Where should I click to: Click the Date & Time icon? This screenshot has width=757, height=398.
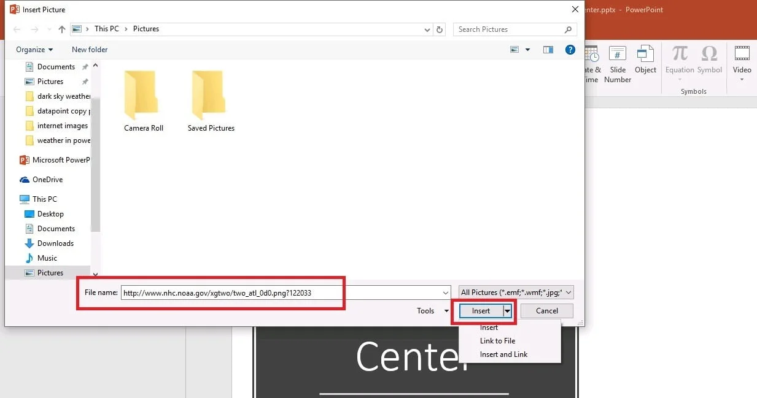pyautogui.click(x=591, y=61)
